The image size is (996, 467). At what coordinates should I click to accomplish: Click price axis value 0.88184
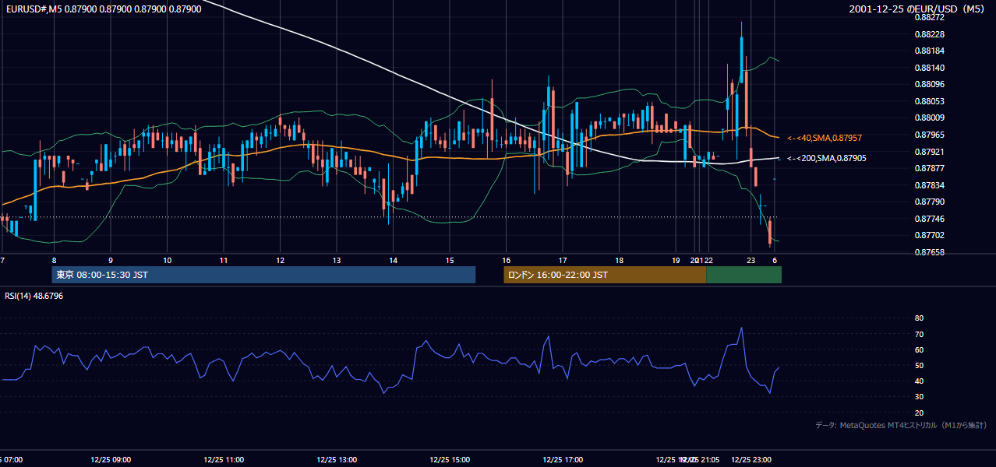929,51
